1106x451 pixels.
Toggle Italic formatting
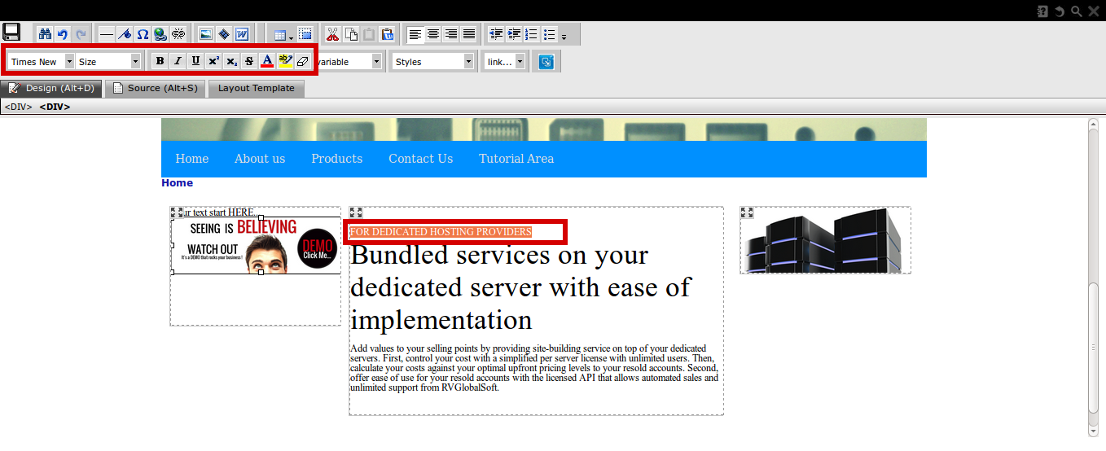click(x=178, y=61)
